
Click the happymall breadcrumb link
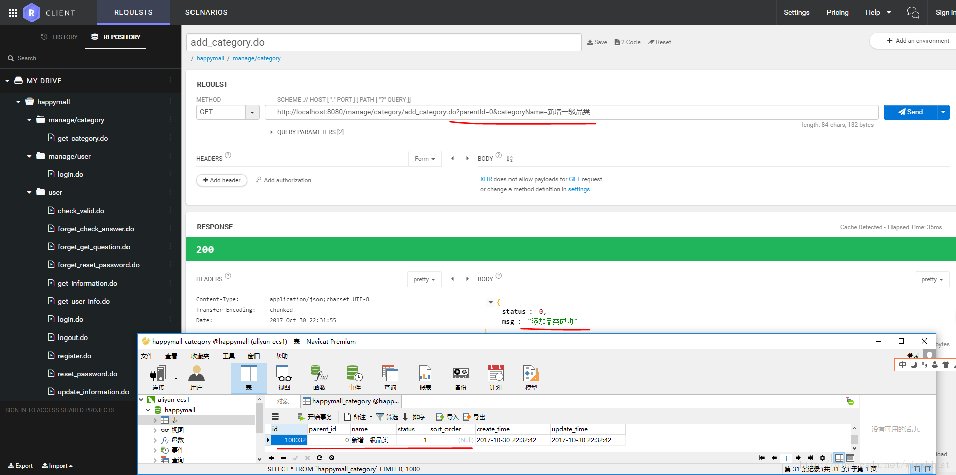[x=210, y=58]
